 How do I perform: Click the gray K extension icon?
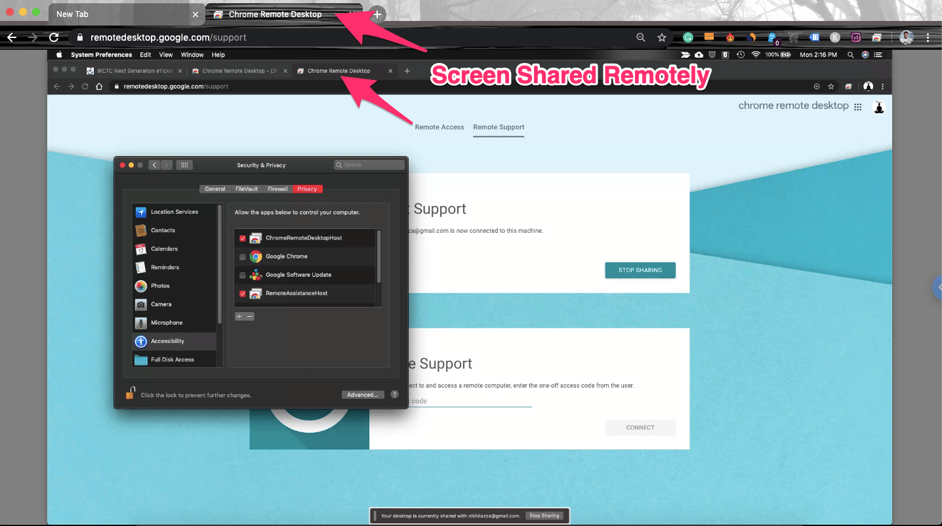point(835,37)
